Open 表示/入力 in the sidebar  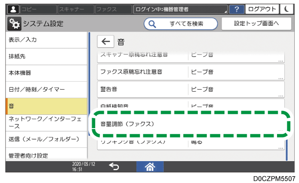point(46,40)
